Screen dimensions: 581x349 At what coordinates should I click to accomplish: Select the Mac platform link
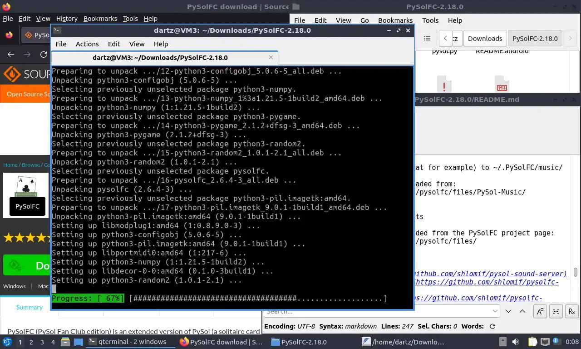click(43, 286)
